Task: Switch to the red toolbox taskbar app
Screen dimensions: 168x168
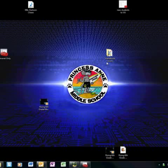Action: [85, 164]
